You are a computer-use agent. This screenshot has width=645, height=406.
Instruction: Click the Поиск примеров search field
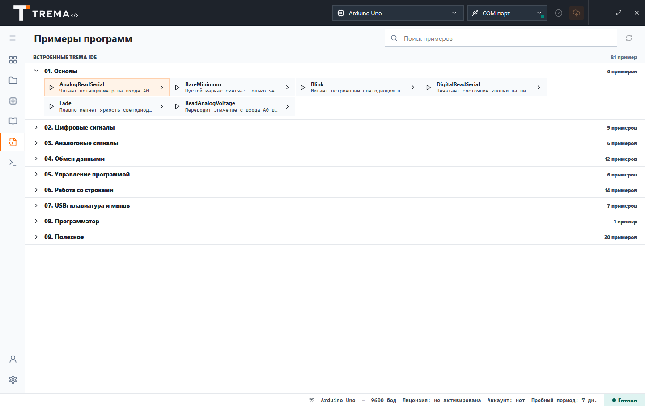point(501,38)
